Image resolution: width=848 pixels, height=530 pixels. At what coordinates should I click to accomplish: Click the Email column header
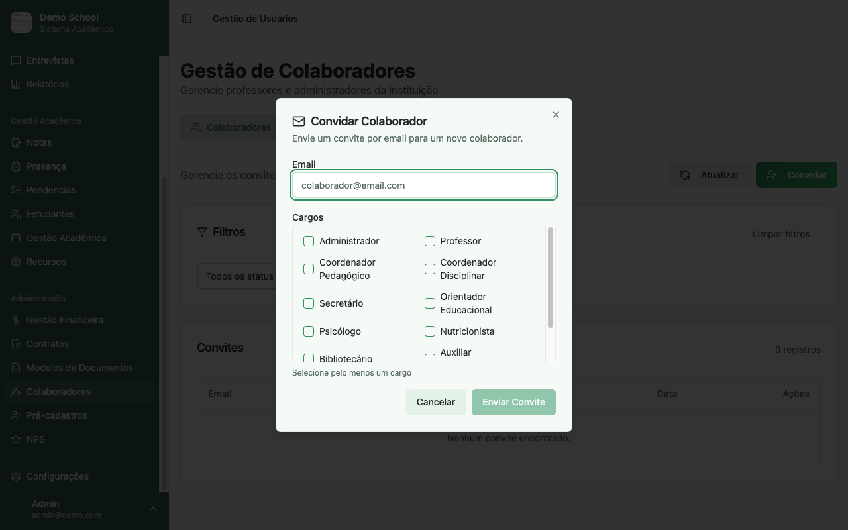pos(220,394)
